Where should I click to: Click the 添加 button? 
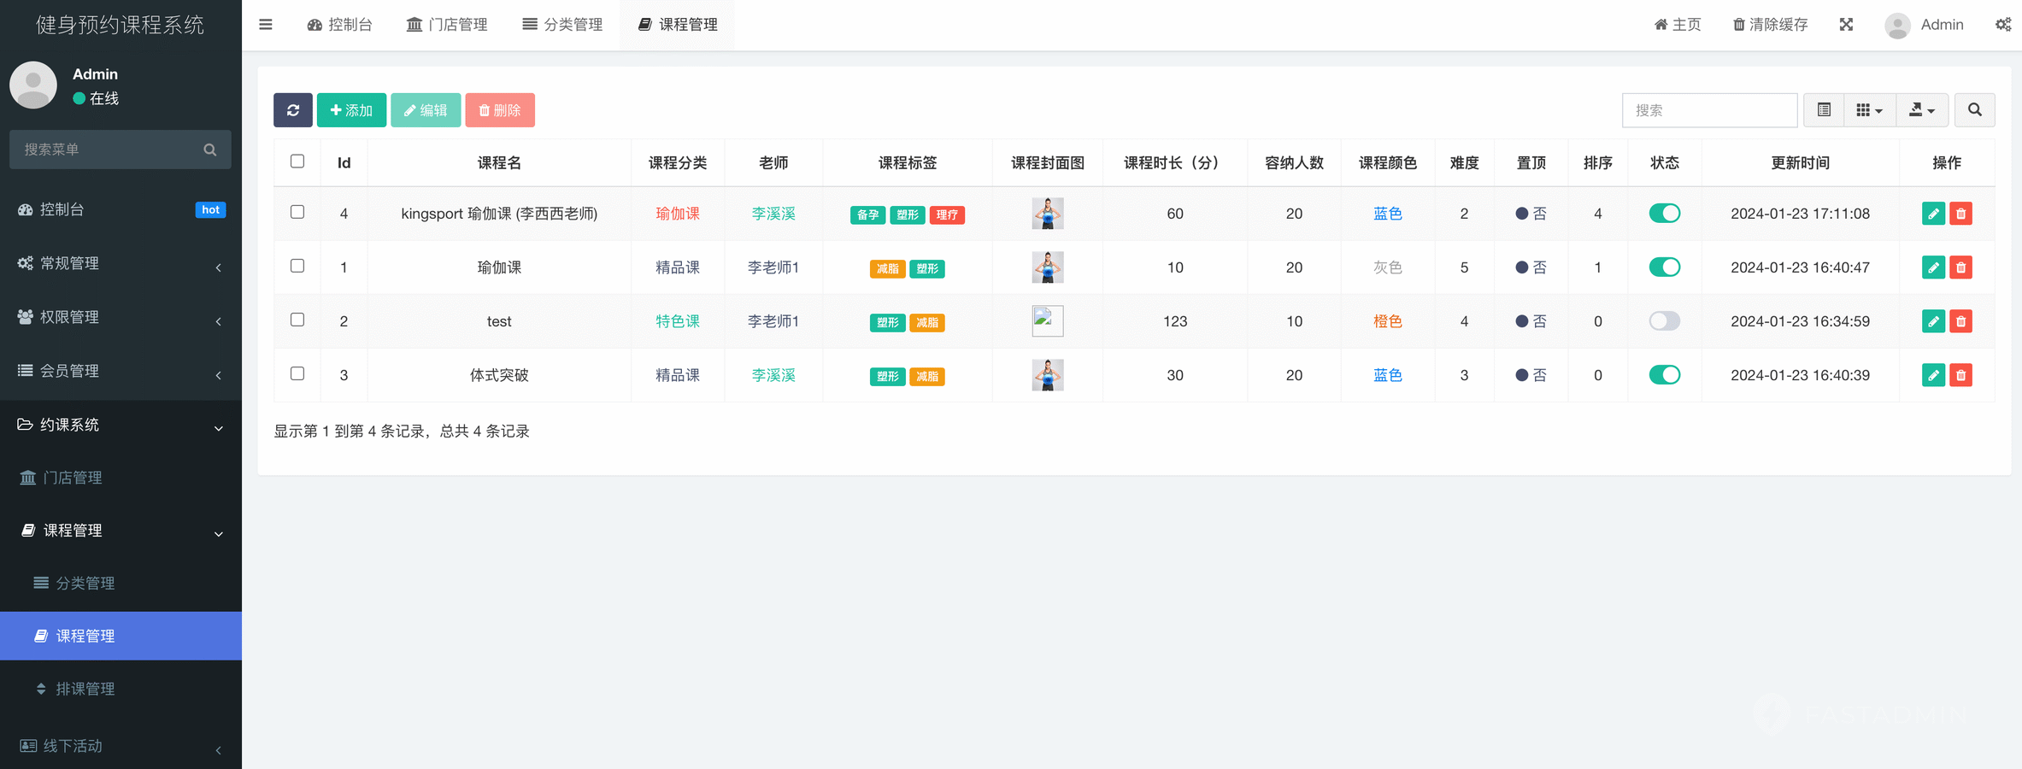click(x=351, y=110)
